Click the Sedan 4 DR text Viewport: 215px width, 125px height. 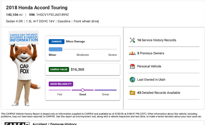click(x=14, y=21)
